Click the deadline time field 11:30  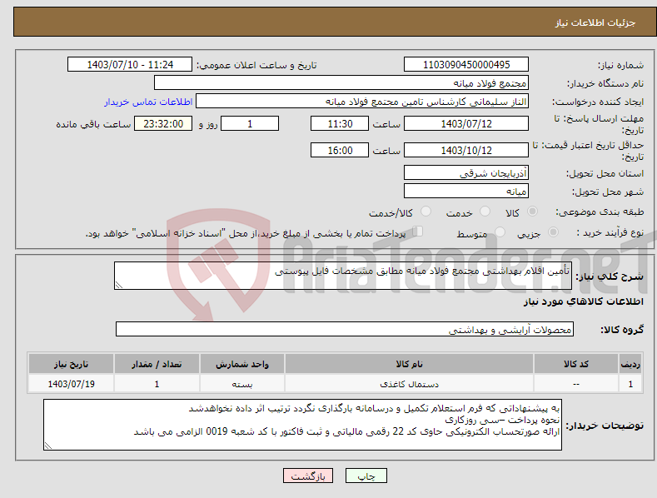(x=340, y=123)
